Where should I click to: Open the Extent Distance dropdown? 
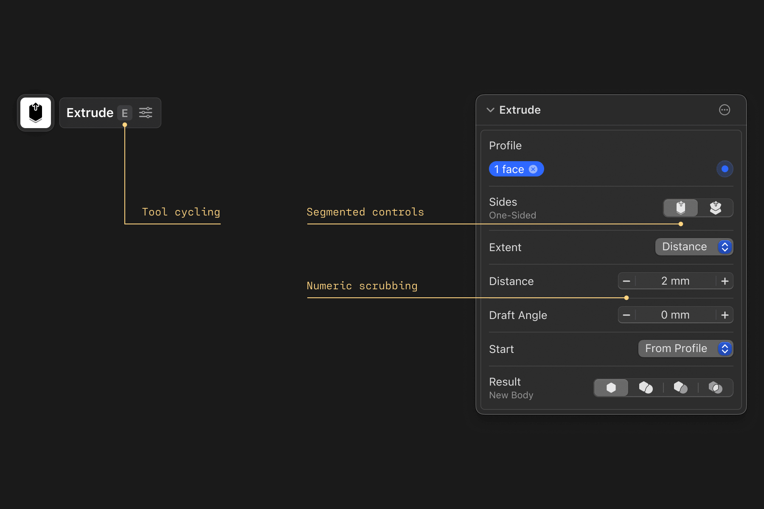click(x=694, y=247)
